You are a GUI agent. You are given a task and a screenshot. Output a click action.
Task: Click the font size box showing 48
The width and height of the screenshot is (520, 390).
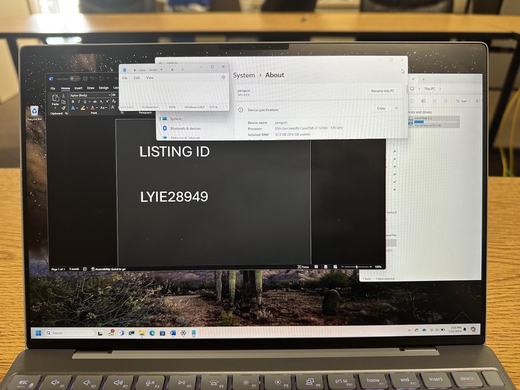(115, 95)
